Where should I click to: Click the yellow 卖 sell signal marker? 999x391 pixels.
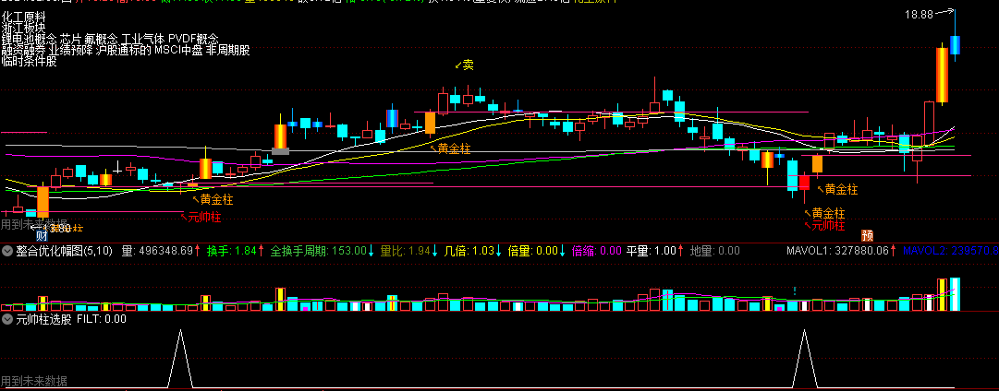(465, 65)
